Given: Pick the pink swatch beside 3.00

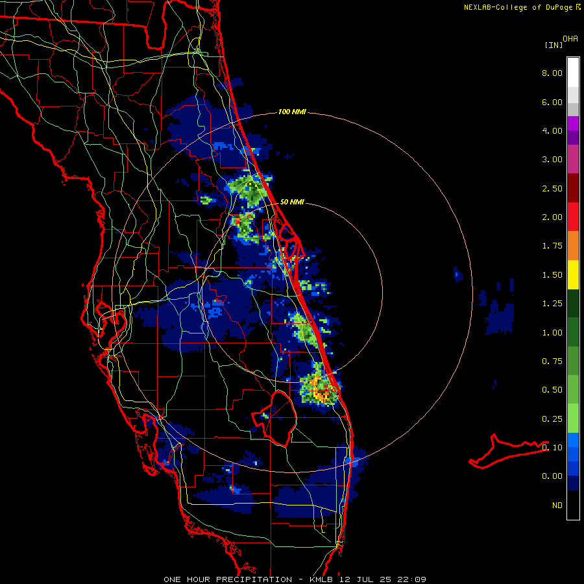Looking at the screenshot, I should (x=573, y=159).
